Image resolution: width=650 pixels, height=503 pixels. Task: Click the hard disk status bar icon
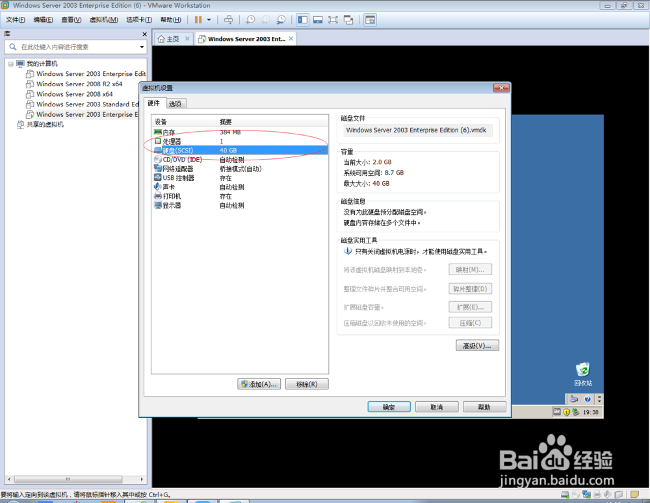tap(565, 495)
